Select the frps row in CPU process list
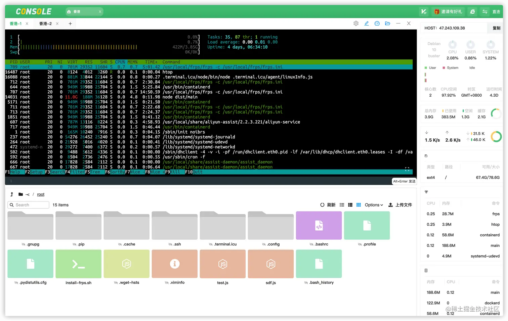Screen dimensions: 508x321 point(462,214)
